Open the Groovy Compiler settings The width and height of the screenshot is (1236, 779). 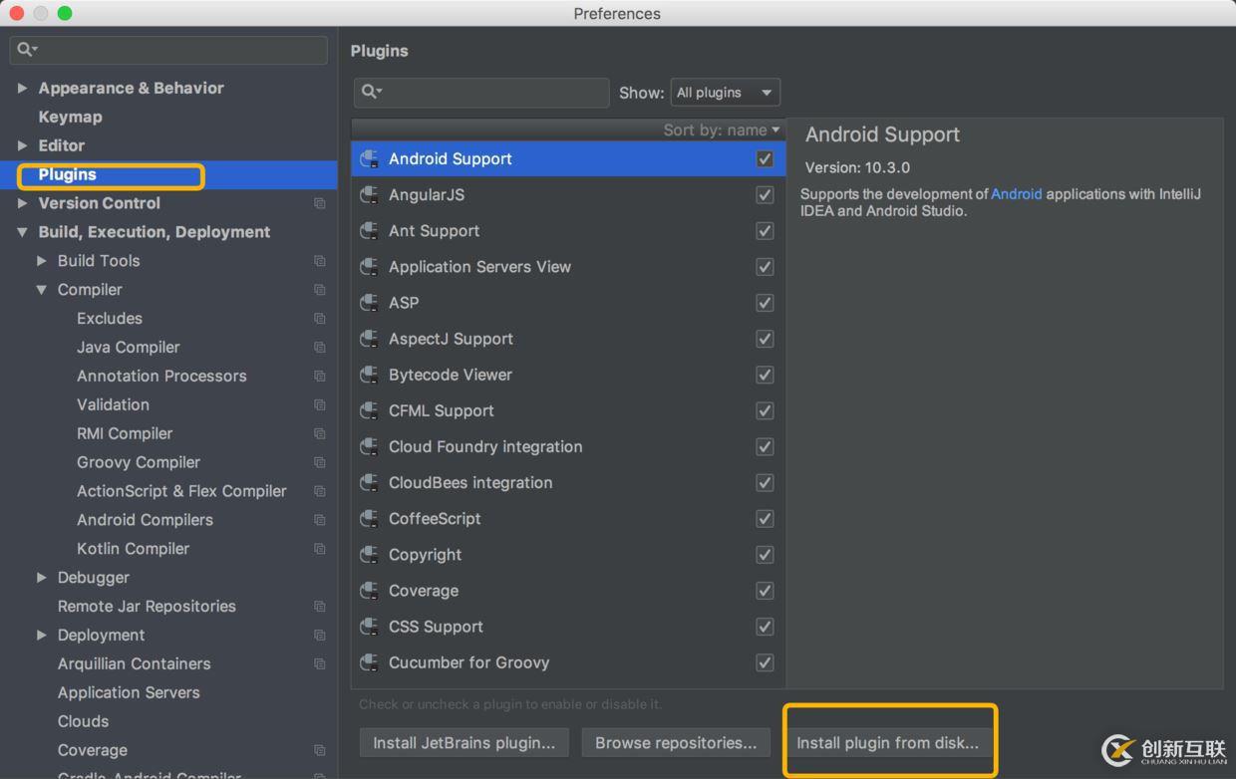(139, 462)
